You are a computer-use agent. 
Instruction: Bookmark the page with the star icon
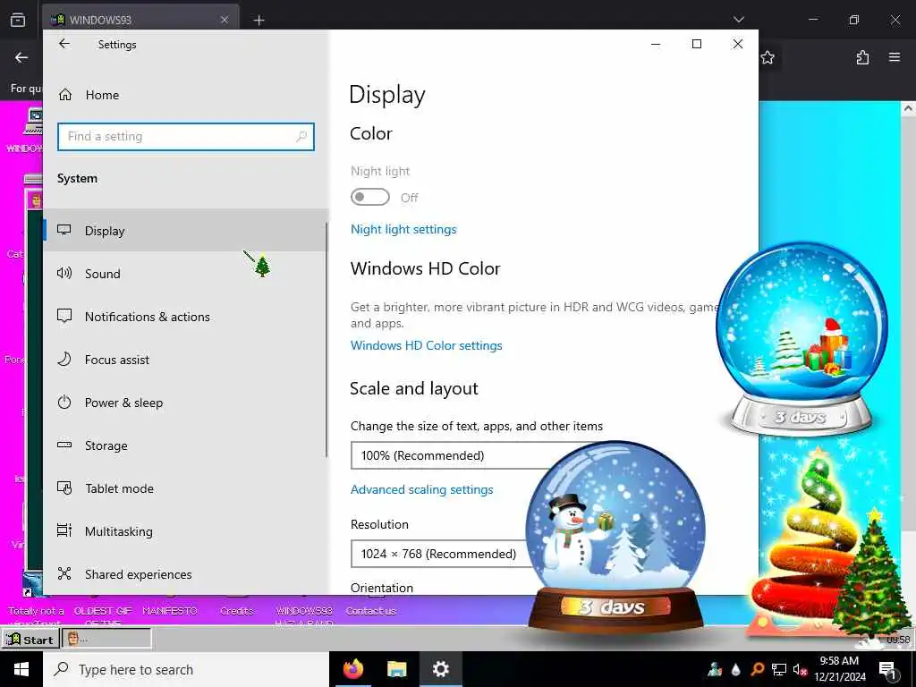(x=768, y=57)
